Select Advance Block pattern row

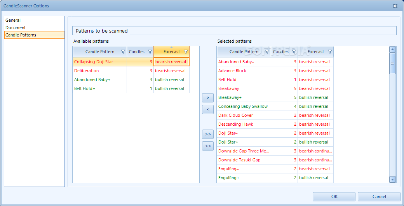(x=275, y=71)
